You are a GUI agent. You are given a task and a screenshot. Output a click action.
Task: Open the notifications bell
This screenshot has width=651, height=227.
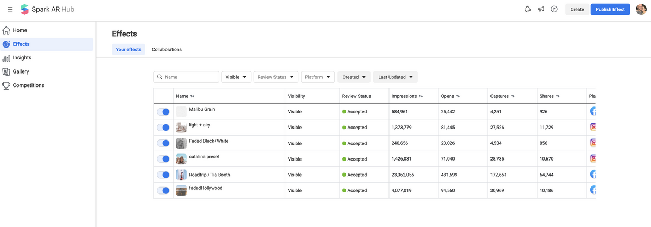pos(527,9)
